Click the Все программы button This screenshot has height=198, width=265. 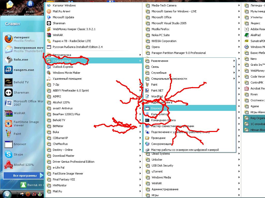(x=24, y=176)
